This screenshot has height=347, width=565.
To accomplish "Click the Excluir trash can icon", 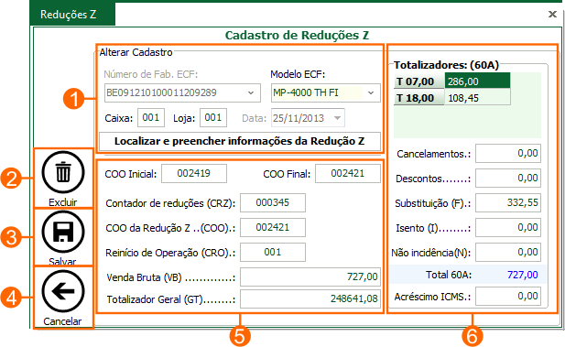I will click(63, 172).
